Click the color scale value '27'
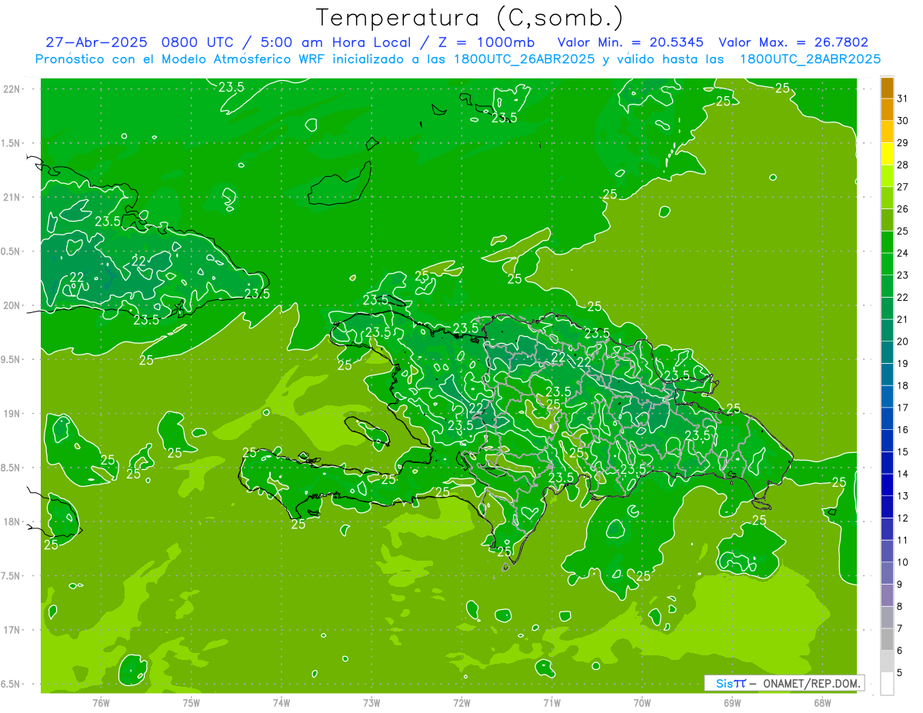Screen dimensions: 923x713 903,187
